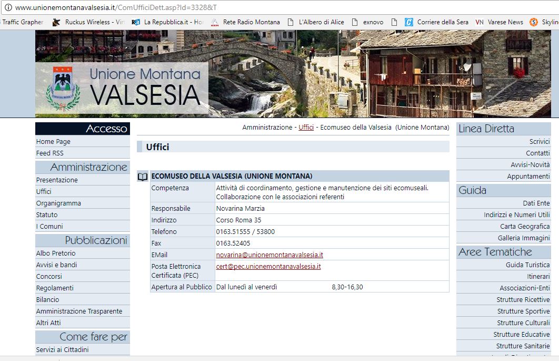The height and width of the screenshot is (361, 559).
Task: Open Galleria Immagini
Action: (524, 238)
